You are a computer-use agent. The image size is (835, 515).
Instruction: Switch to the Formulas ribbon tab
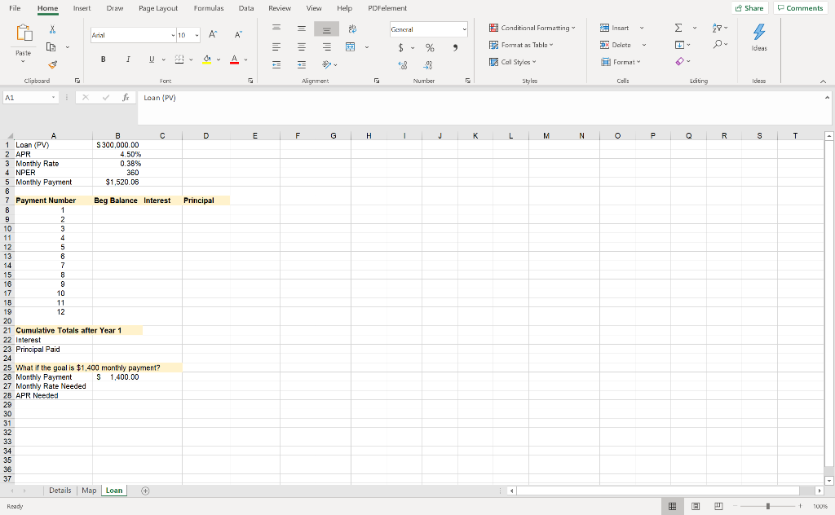[208, 8]
